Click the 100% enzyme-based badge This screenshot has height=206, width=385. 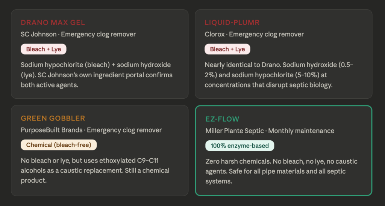click(239, 146)
